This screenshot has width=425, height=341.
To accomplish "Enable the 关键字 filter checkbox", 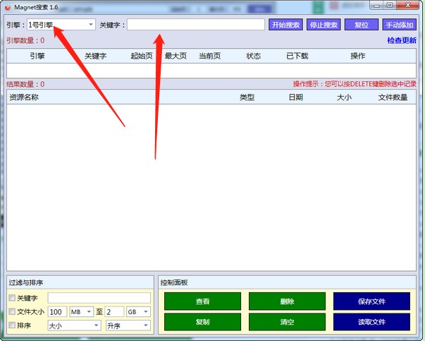I will 11,298.
